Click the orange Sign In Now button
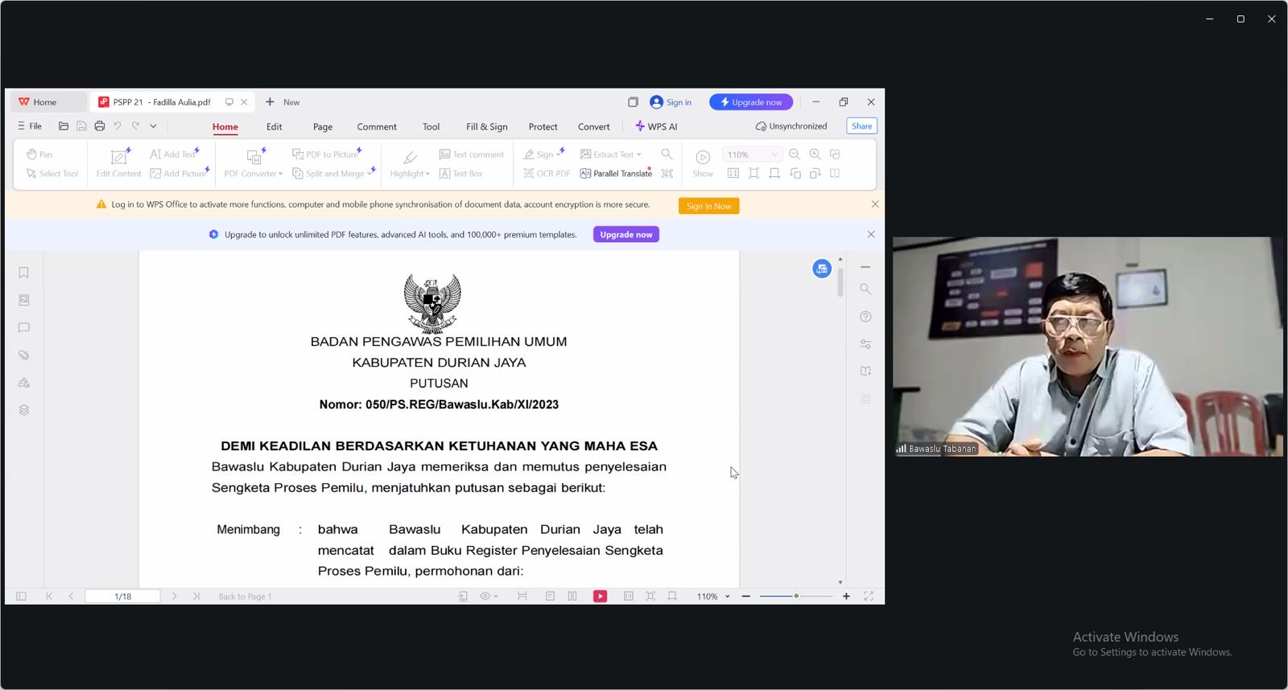Image resolution: width=1288 pixels, height=690 pixels. point(708,207)
